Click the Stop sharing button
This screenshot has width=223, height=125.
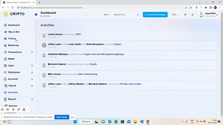(x=62, y=117)
